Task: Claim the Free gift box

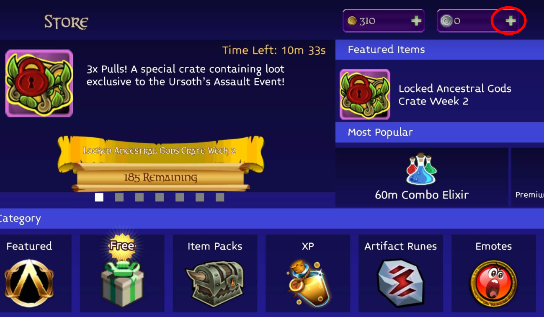Action: pyautogui.click(x=122, y=273)
